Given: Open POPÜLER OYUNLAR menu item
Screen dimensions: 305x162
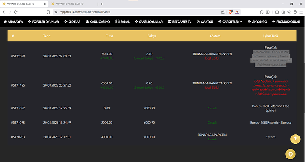Looking at the screenshot, I should (44, 22).
